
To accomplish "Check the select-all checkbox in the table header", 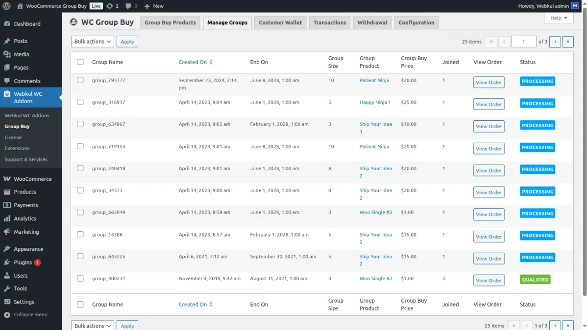I will pyautogui.click(x=80, y=62).
